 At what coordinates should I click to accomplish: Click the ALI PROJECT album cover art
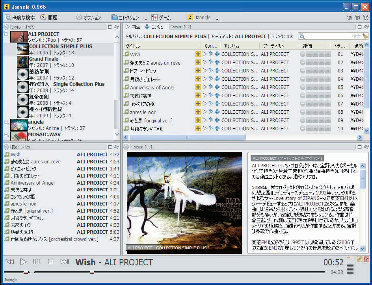pyautogui.click(x=184, y=203)
